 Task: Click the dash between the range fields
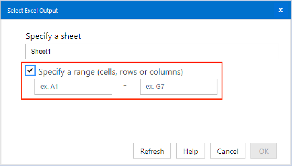(125, 86)
